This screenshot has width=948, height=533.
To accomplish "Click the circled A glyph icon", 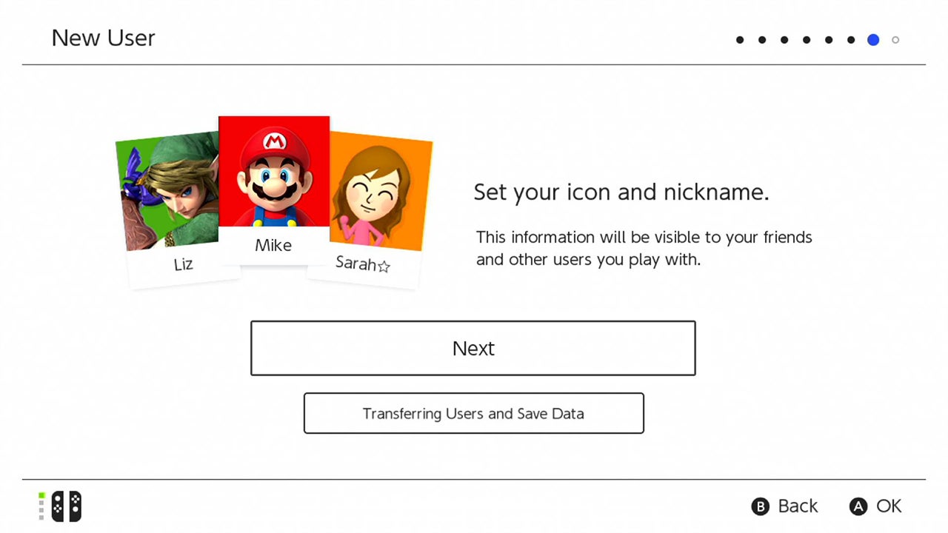I will [x=858, y=506].
